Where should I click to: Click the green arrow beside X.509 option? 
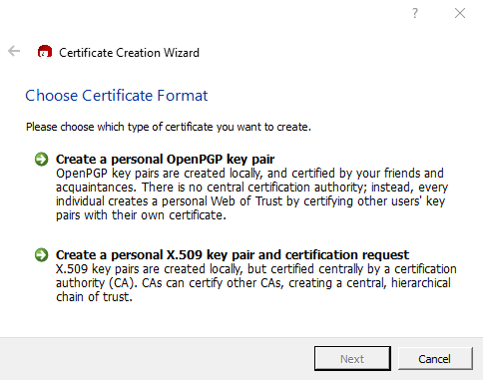tap(42, 254)
